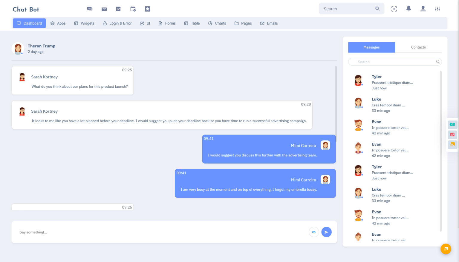Click the star favorites icon
This screenshot has height=262, width=459.
(x=147, y=9)
